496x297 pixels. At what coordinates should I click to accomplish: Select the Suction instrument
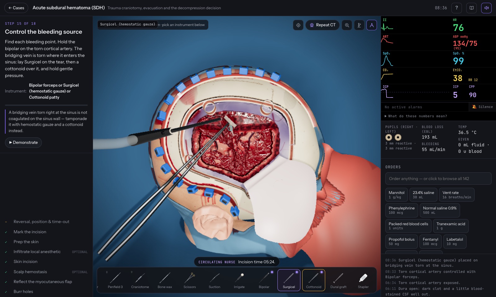215,280
